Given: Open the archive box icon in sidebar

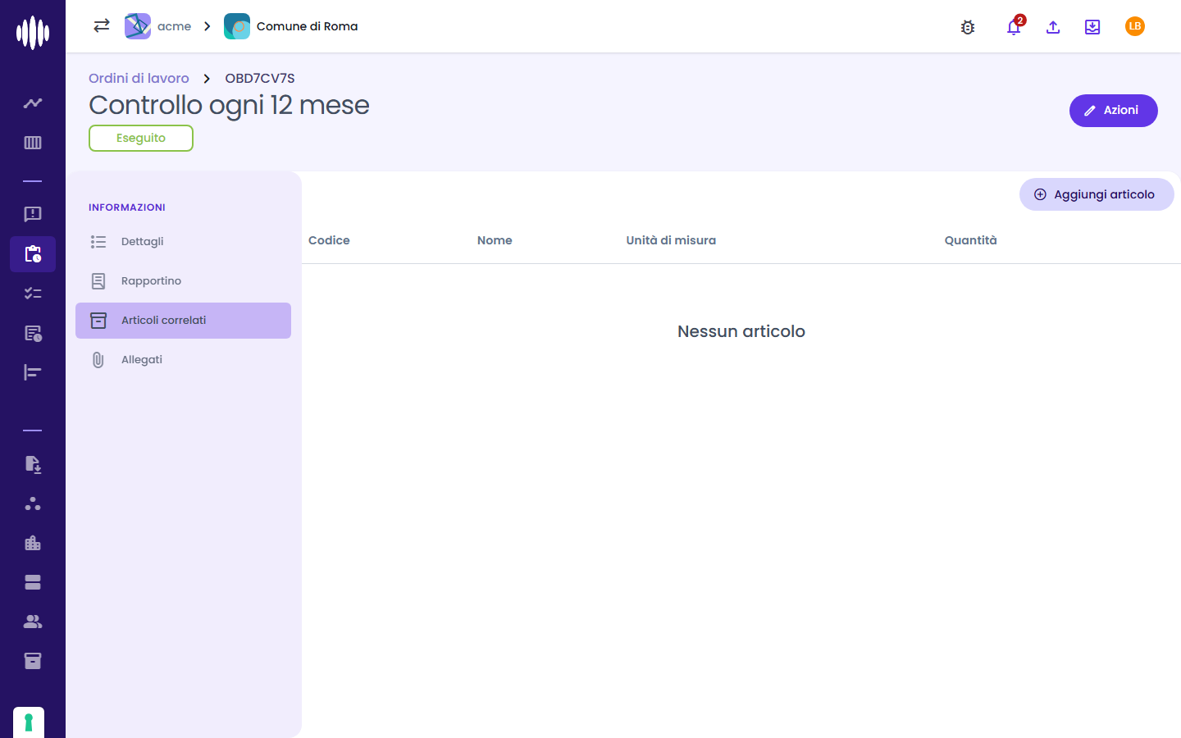Looking at the screenshot, I should click(x=33, y=661).
